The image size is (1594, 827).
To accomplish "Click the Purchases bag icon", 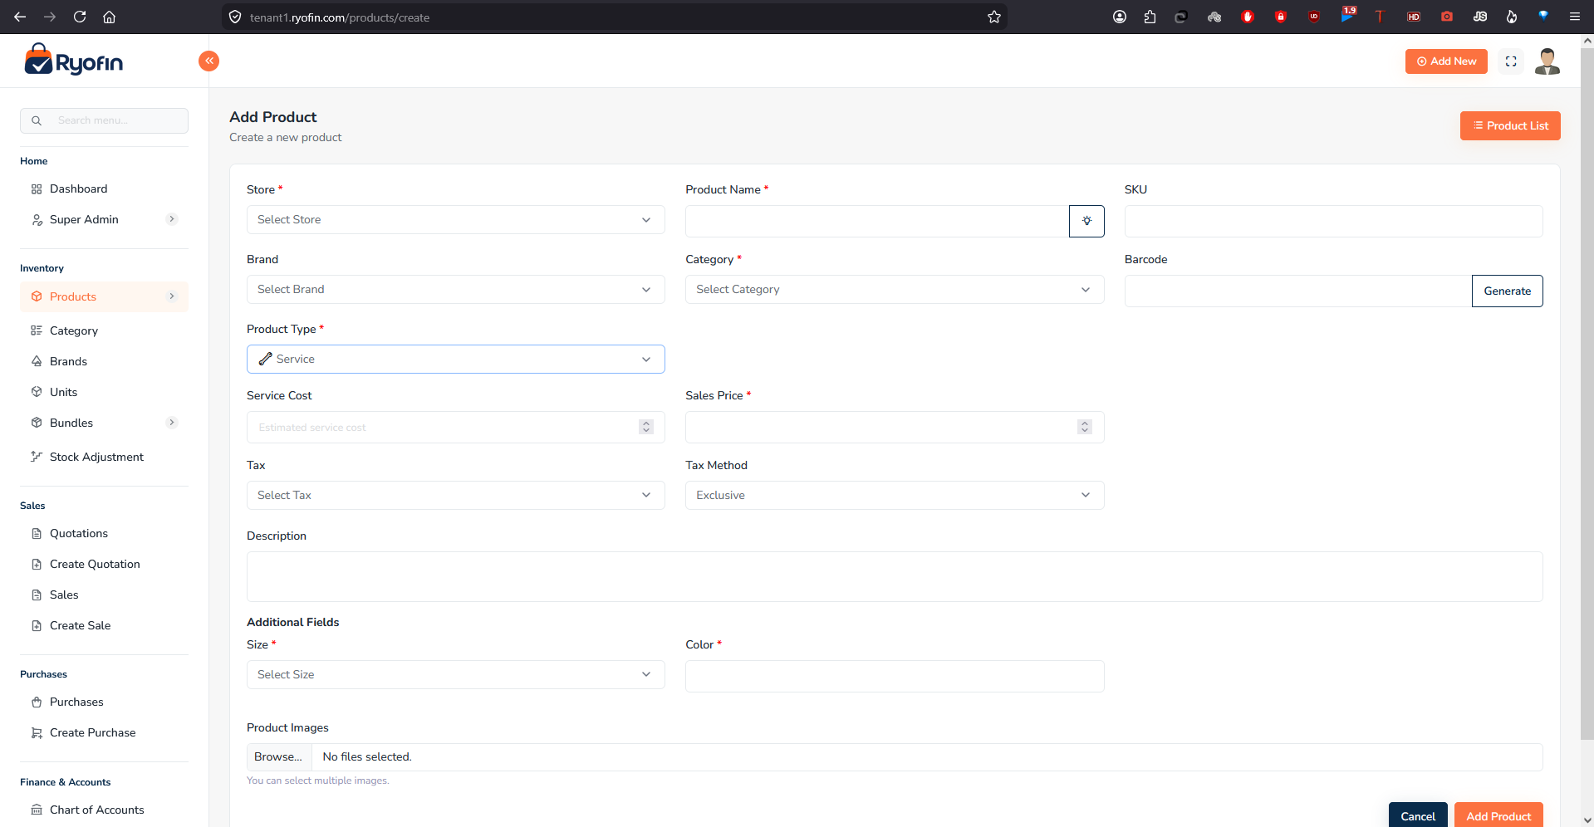I will click(37, 702).
